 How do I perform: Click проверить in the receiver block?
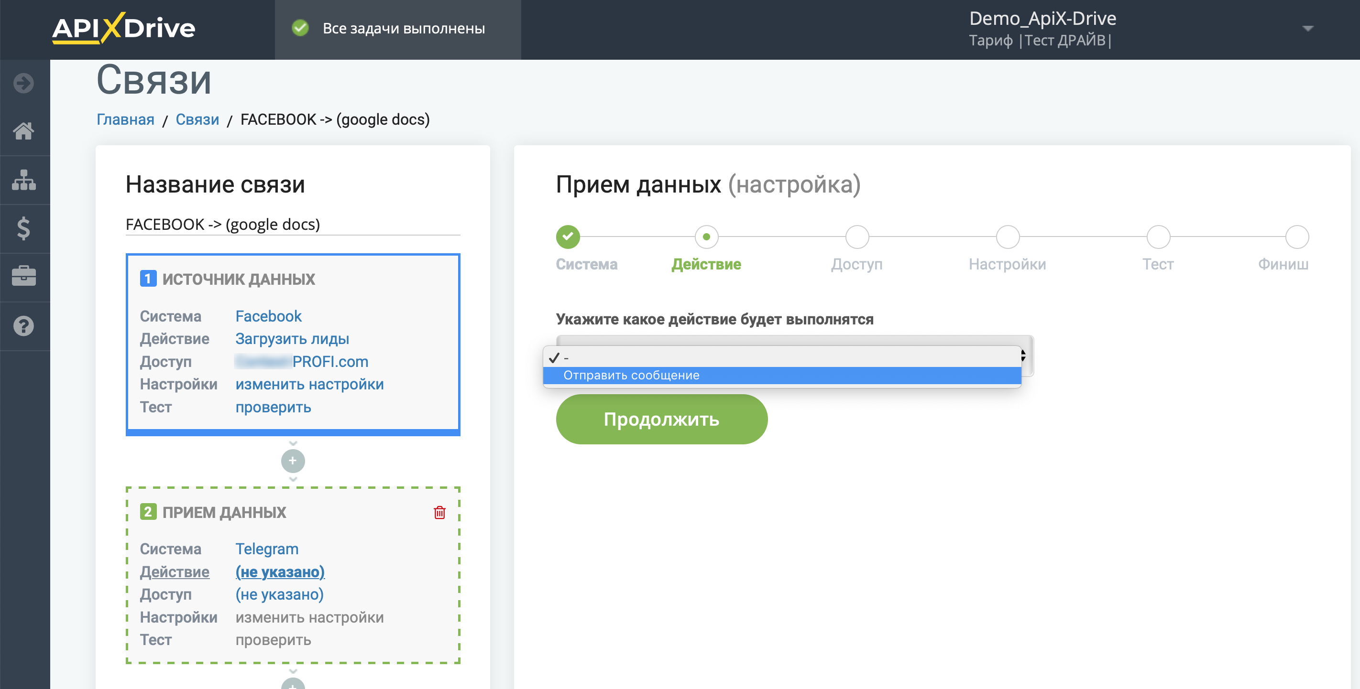coord(273,639)
